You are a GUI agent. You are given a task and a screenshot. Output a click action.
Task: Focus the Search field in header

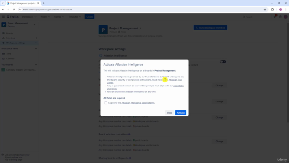(256, 17)
